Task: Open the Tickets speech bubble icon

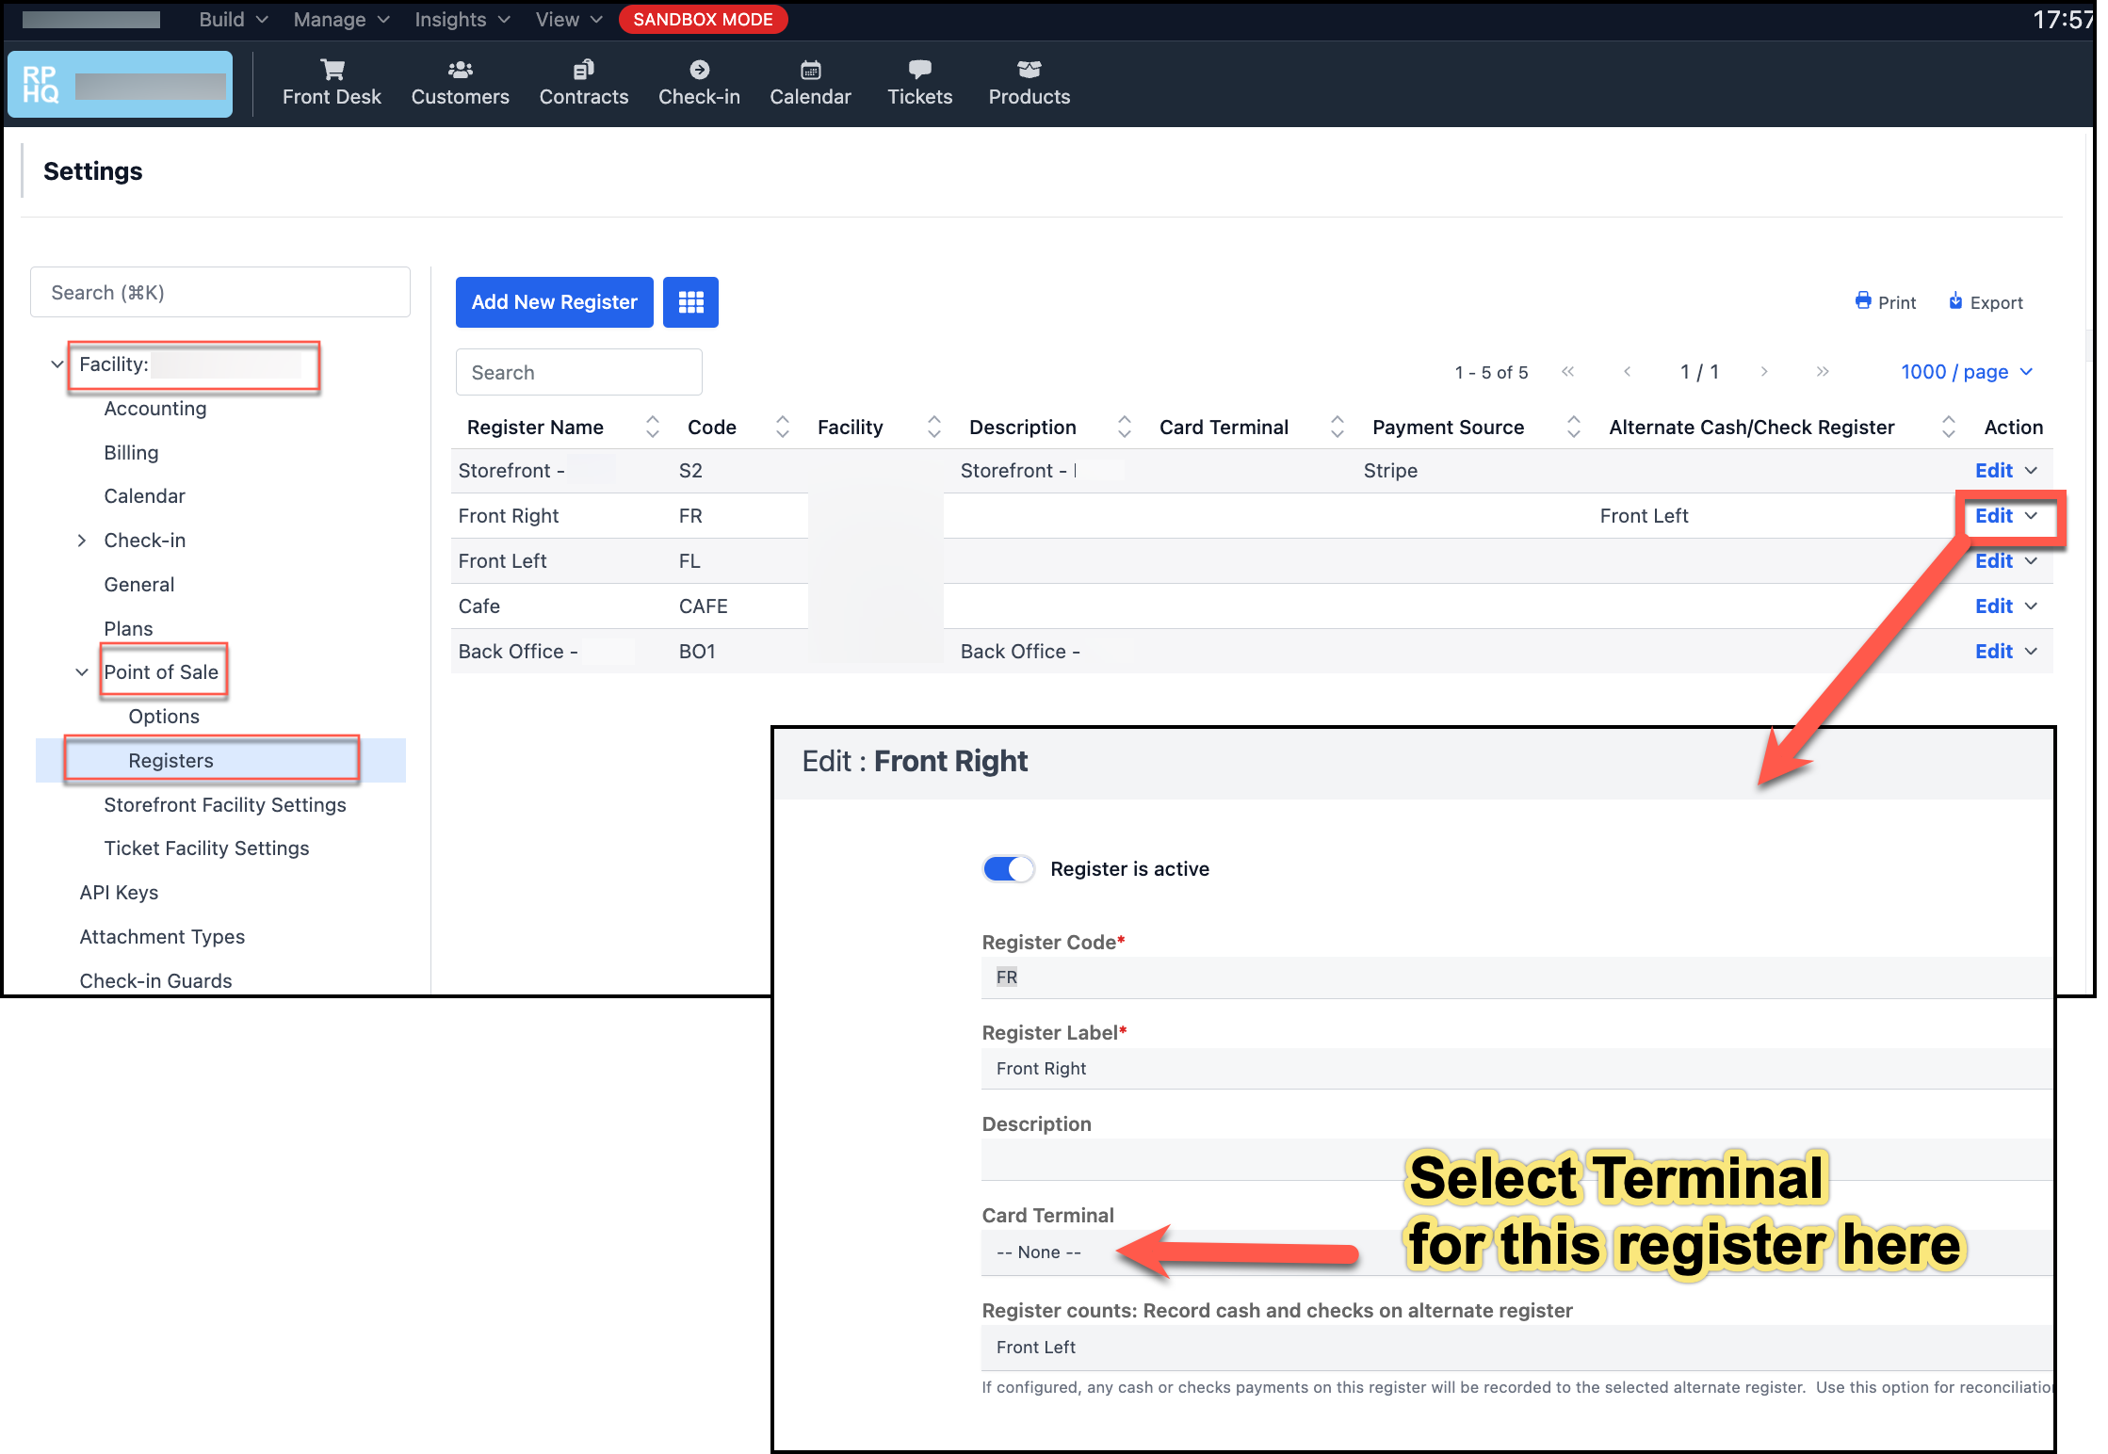Action: pos(919,70)
